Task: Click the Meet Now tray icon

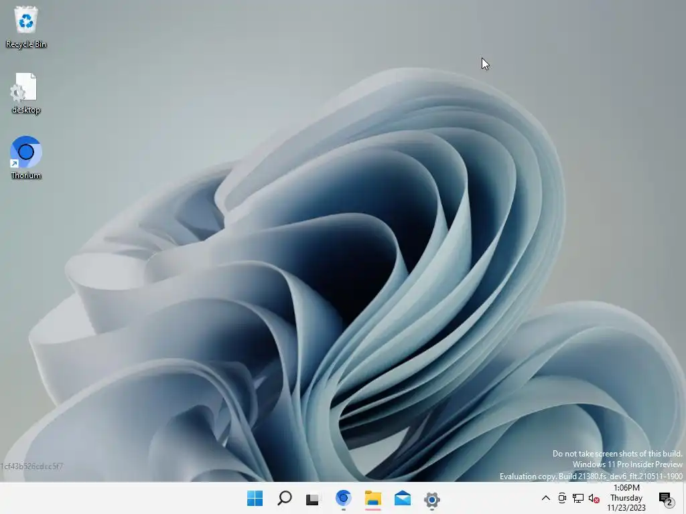Action: [562, 498]
